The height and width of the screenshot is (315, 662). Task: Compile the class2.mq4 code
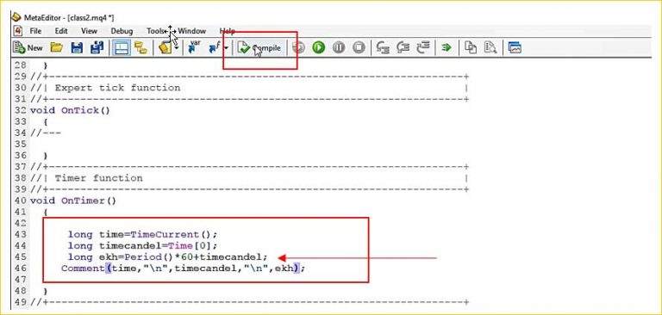point(259,48)
